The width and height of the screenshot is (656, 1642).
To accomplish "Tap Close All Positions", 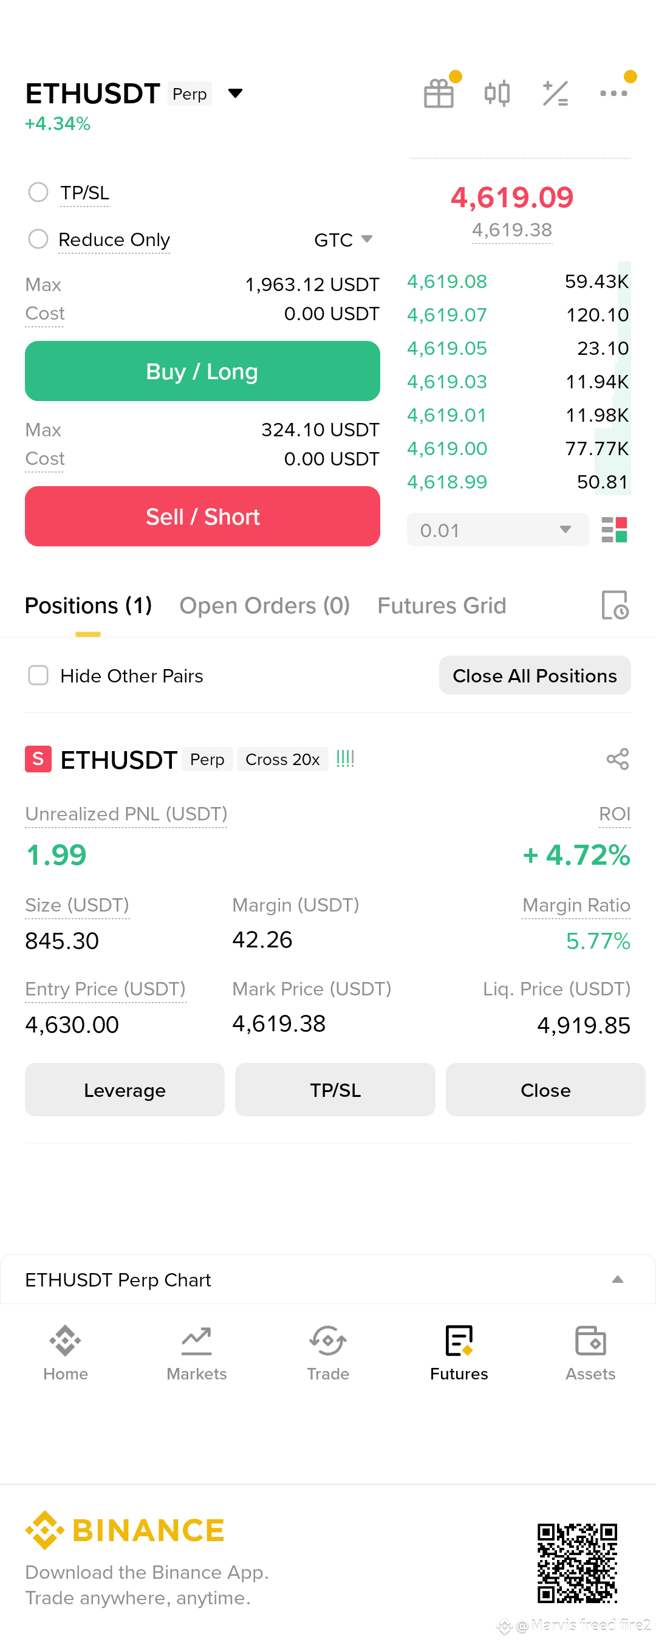I will point(535,675).
